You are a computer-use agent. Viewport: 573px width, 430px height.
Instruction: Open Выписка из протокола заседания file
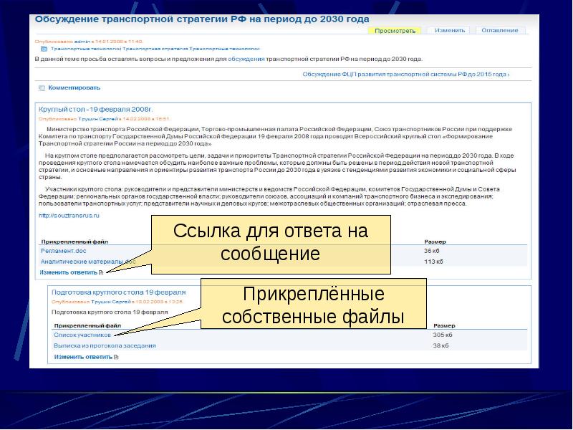pos(105,345)
